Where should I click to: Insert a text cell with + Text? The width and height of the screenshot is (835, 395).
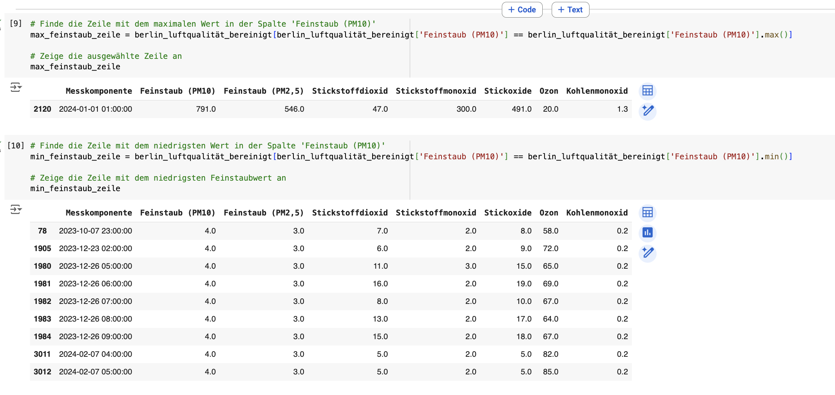[x=570, y=10]
